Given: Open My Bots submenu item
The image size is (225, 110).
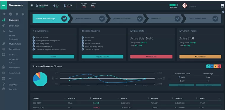Looking at the screenshot, I should pyautogui.click(x=12, y=36).
